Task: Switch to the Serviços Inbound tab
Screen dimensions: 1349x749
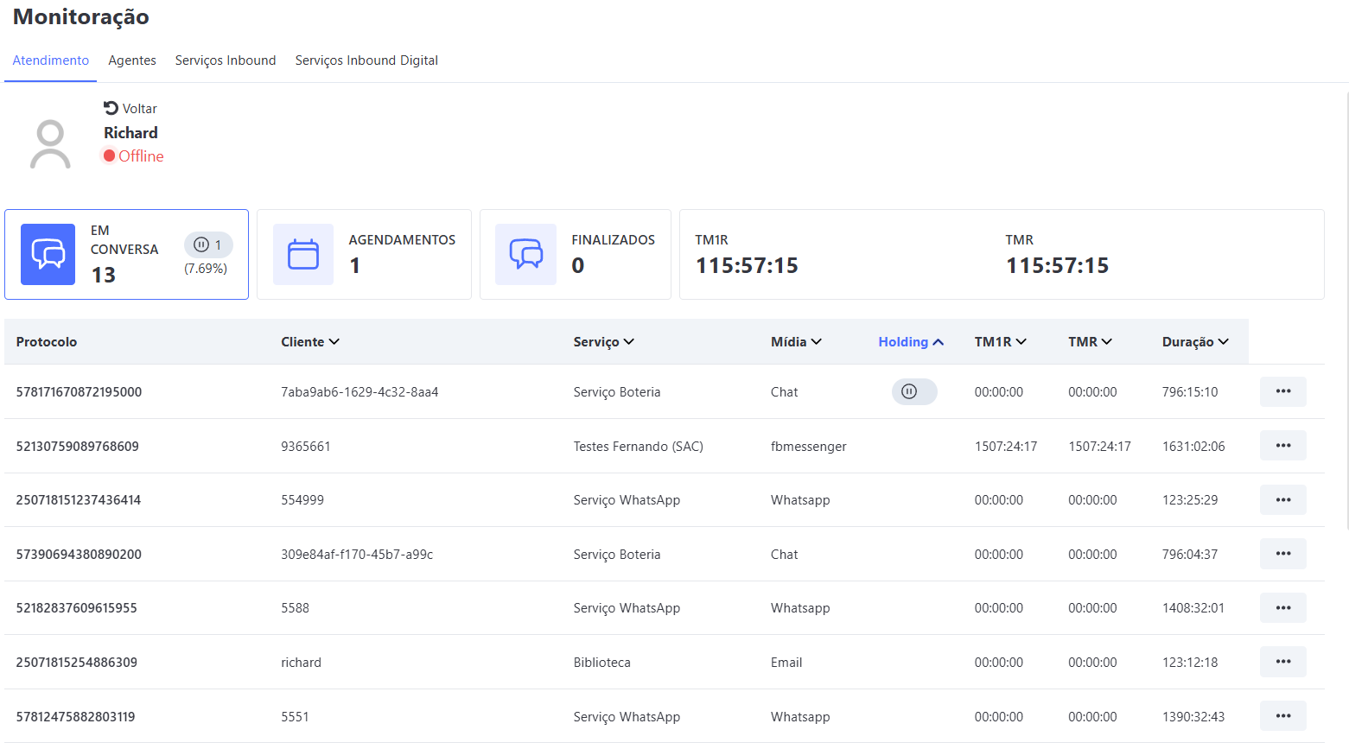Action: pyautogui.click(x=226, y=60)
